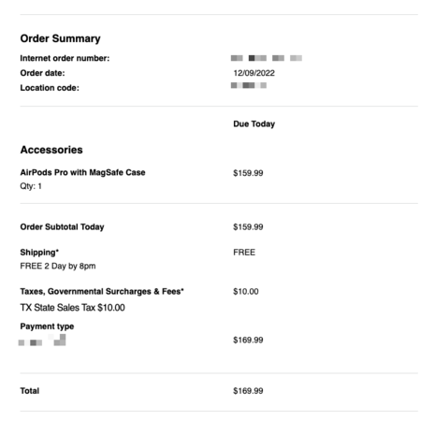421x421 pixels.
Task: Click the FREE shipping cost value
Action: pyautogui.click(x=244, y=253)
